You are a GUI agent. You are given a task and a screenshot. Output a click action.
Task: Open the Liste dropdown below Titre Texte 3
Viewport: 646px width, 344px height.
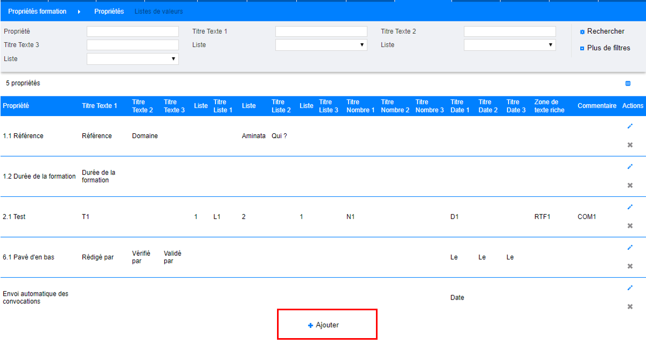pos(133,59)
